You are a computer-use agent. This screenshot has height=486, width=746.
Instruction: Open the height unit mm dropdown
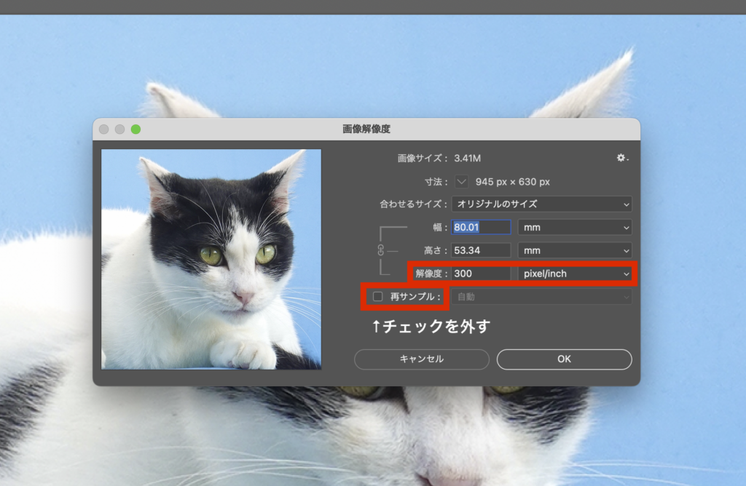point(575,250)
